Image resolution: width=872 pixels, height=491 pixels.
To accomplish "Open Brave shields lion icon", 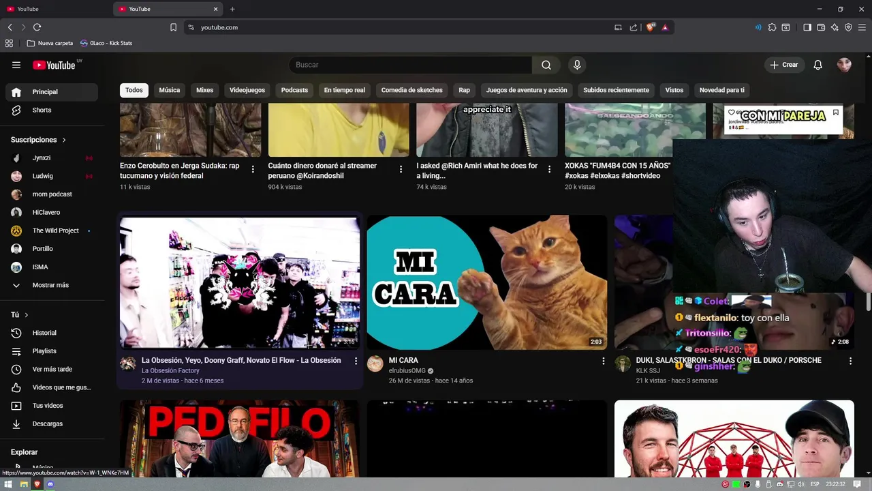I will (651, 27).
